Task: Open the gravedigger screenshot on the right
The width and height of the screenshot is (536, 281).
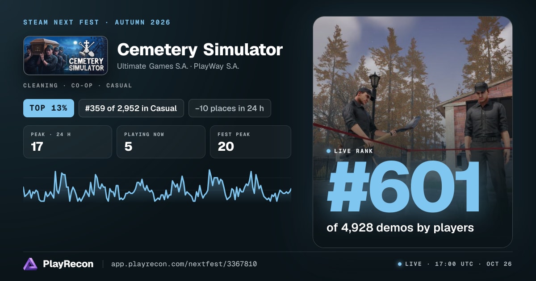Action: pyautogui.click(x=413, y=132)
